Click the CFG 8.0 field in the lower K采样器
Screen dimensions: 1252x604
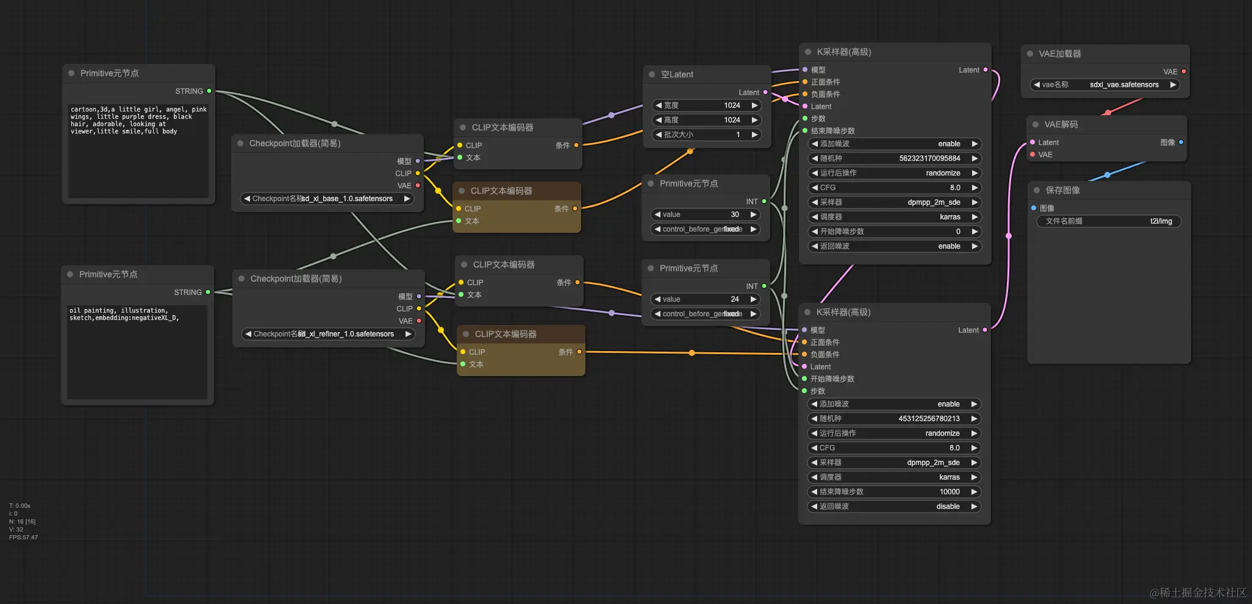894,448
